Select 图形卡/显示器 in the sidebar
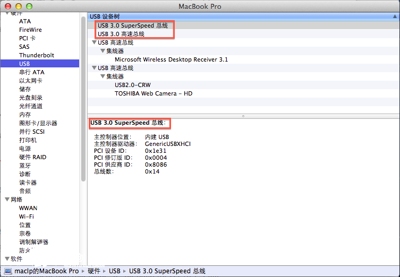This screenshot has width=400, height=277. coord(38,123)
